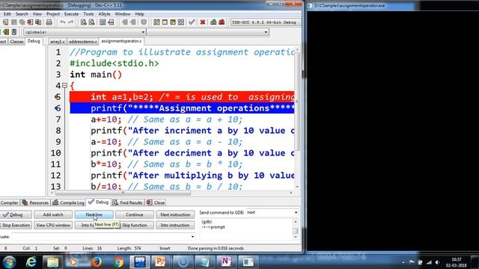Click the editor horizontal scrollbar thumb

pos(123,193)
